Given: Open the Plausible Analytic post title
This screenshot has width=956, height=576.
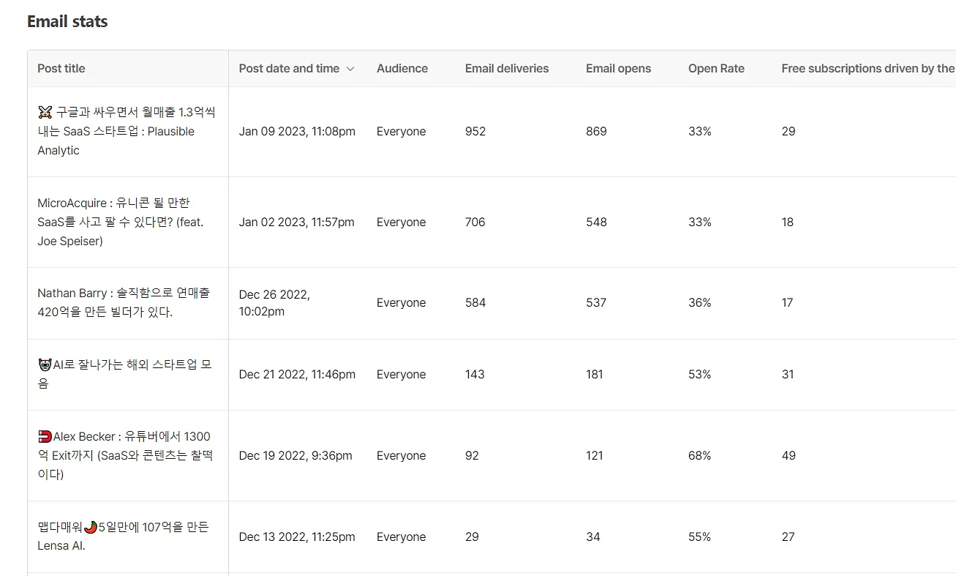Looking at the screenshot, I should pyautogui.click(x=127, y=131).
